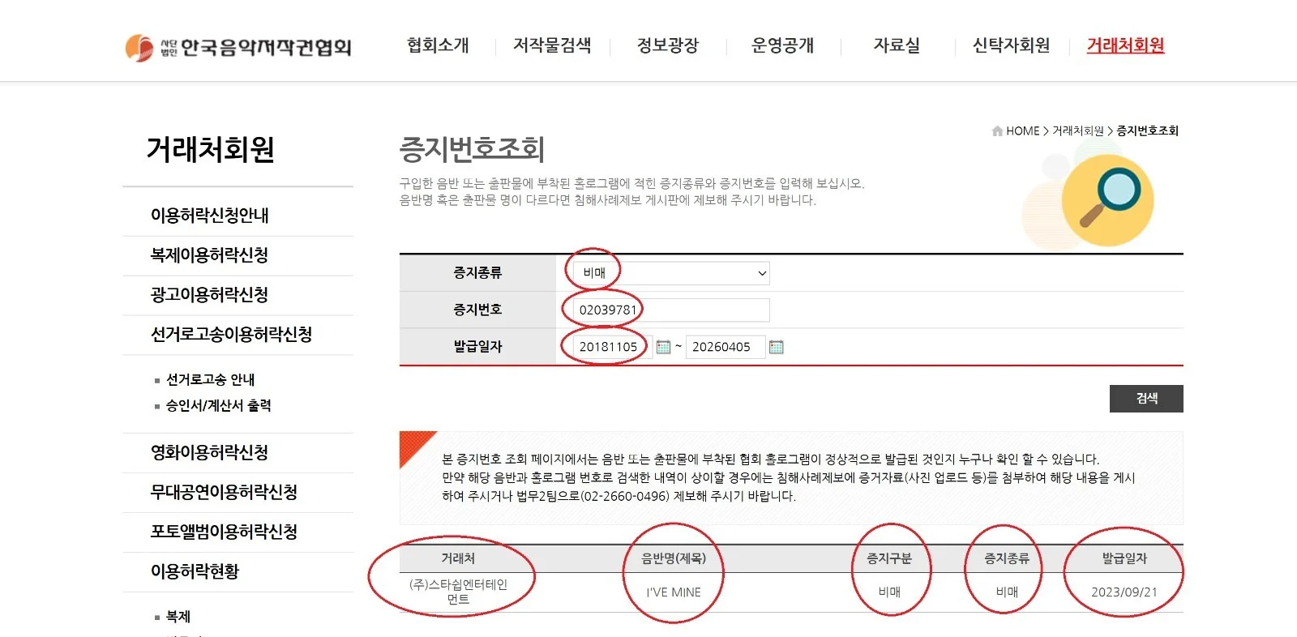Open the 운영공개 menu

click(782, 45)
